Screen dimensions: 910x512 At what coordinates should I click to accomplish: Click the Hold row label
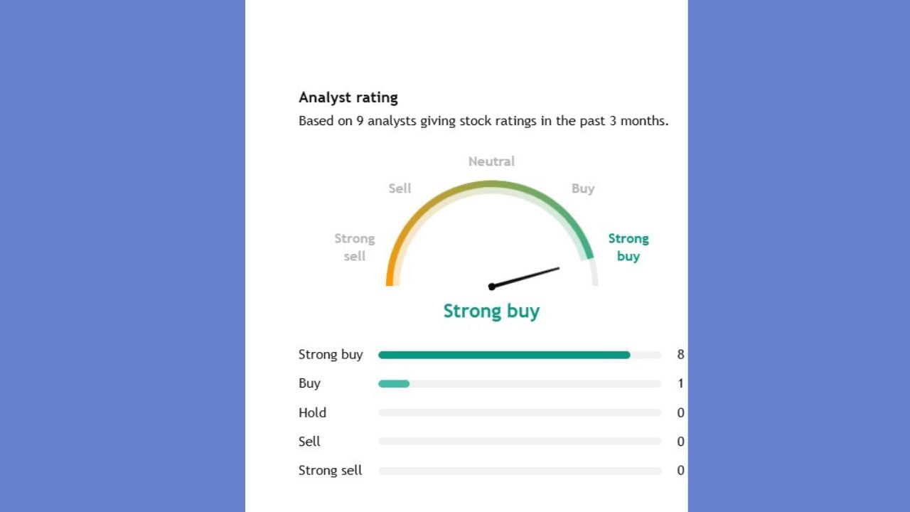point(312,412)
